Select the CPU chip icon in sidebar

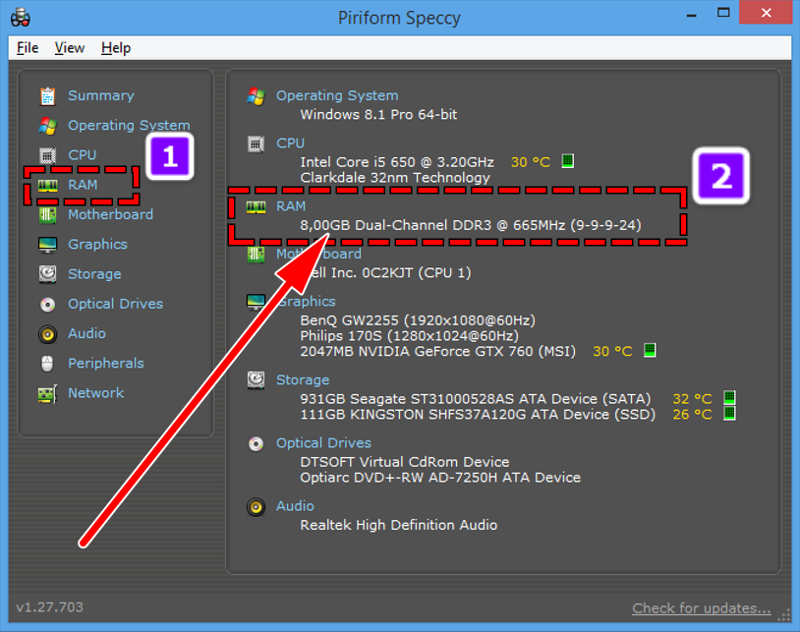pos(47,155)
